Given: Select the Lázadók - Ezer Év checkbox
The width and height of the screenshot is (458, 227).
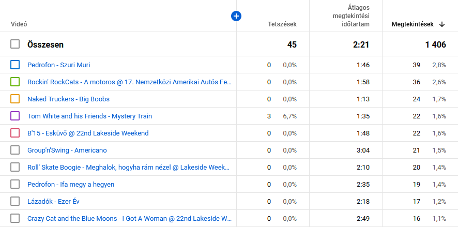Looking at the screenshot, I should [x=15, y=201].
